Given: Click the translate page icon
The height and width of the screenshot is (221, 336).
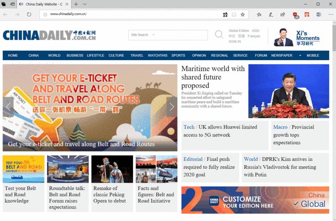Looking at the screenshot, I should 225,15.
